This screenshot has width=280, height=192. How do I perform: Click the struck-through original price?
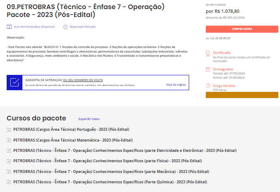(216, 5)
